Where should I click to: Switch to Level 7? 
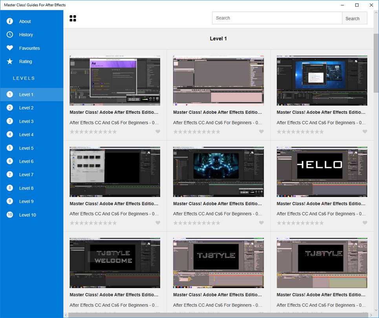point(26,175)
